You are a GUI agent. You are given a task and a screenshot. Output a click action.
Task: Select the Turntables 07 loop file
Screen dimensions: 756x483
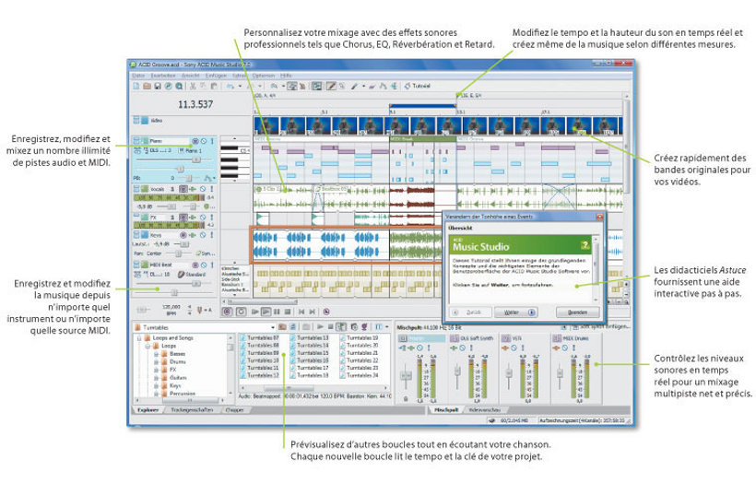pos(260,338)
